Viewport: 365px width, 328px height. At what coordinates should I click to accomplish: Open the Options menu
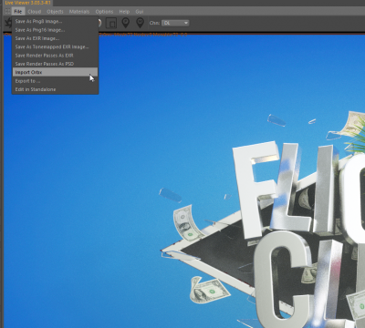pos(104,12)
